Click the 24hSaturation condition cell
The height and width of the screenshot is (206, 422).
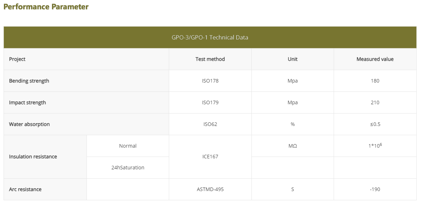[128, 168]
